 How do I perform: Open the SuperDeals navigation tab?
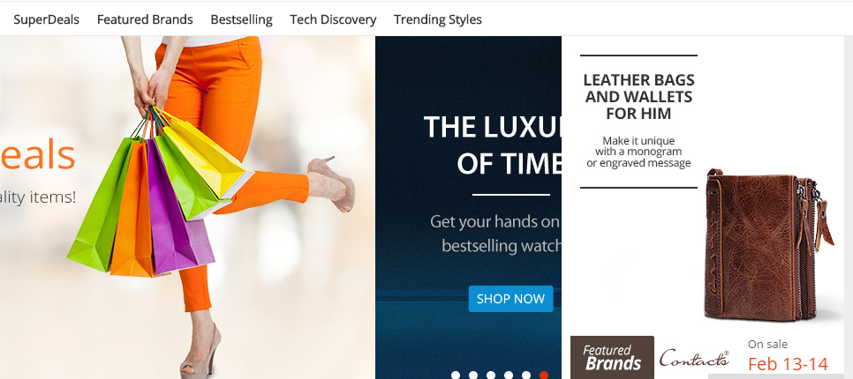pos(46,19)
